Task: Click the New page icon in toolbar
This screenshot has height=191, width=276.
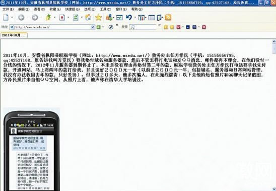Action: click(x=6, y=17)
